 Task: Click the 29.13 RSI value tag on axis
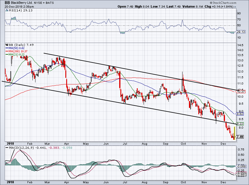click(x=241, y=32)
